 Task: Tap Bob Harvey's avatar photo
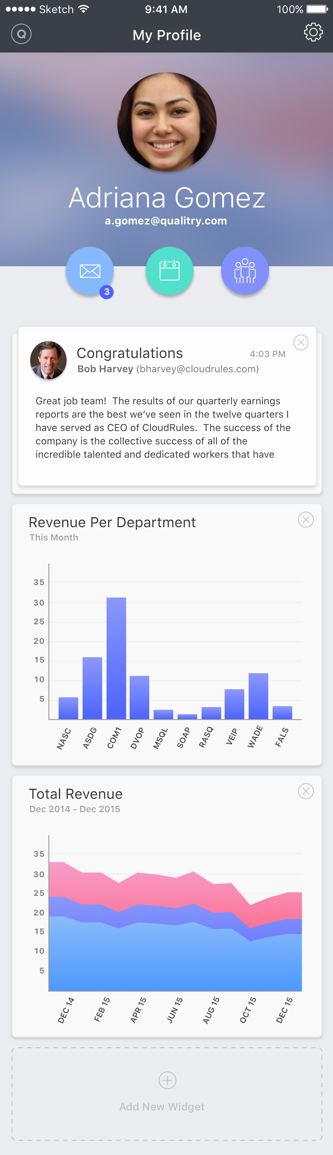(48, 360)
